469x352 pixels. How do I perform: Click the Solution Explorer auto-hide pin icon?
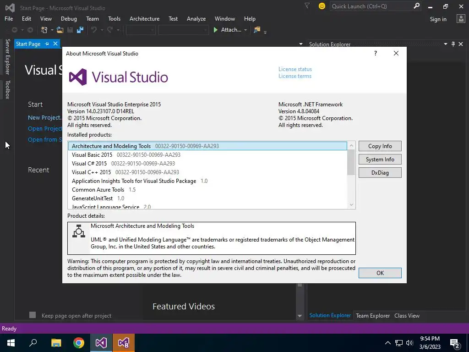pyautogui.click(x=453, y=44)
